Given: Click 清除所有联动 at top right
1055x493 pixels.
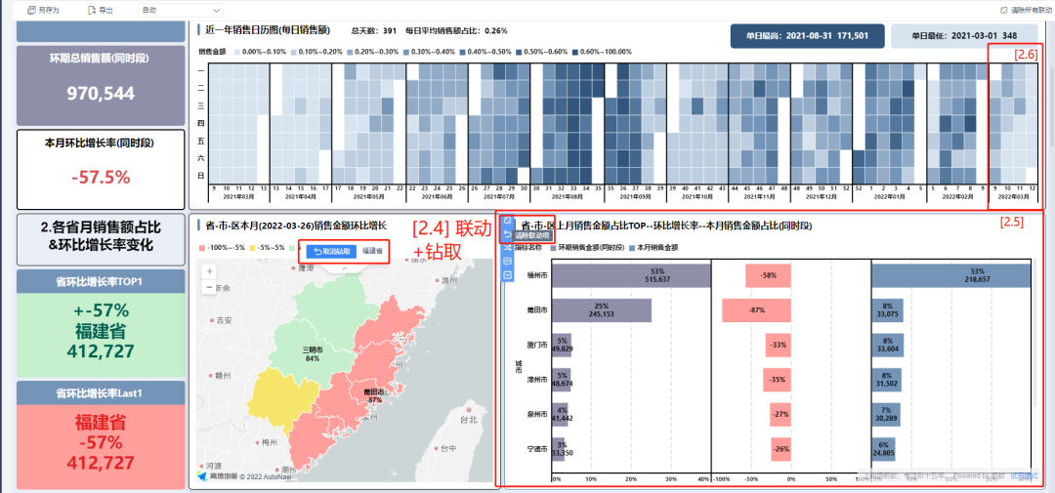Looking at the screenshot, I should 1026,10.
